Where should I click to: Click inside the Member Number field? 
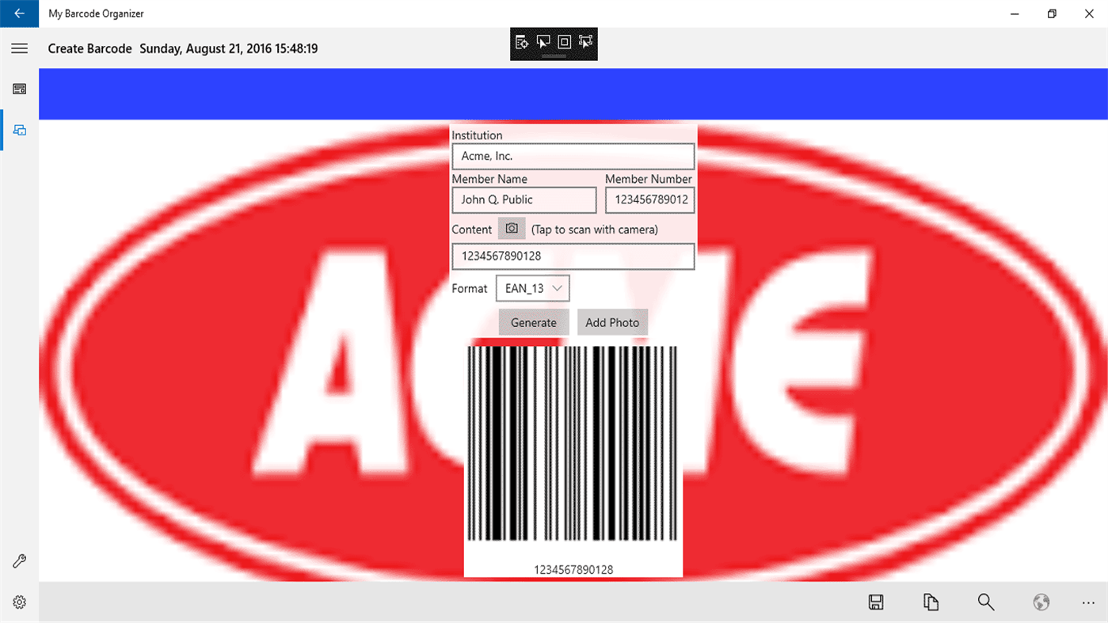pos(649,199)
